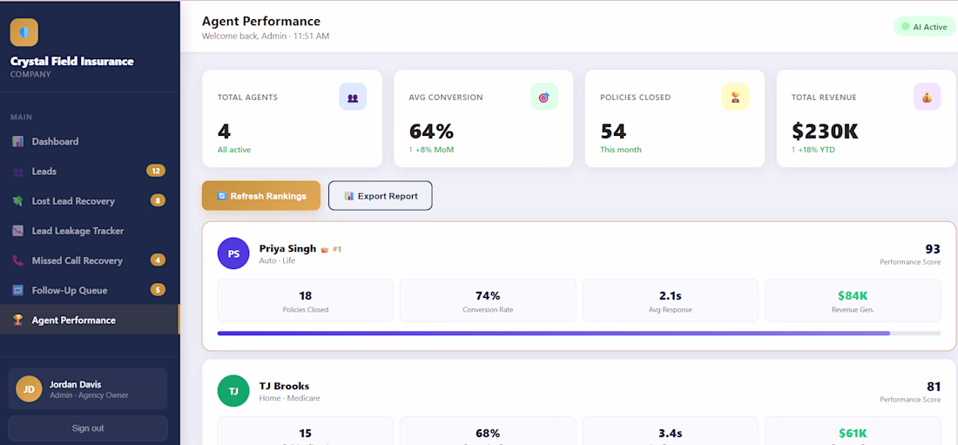Click the Jordan Davis profile card

[87, 388]
